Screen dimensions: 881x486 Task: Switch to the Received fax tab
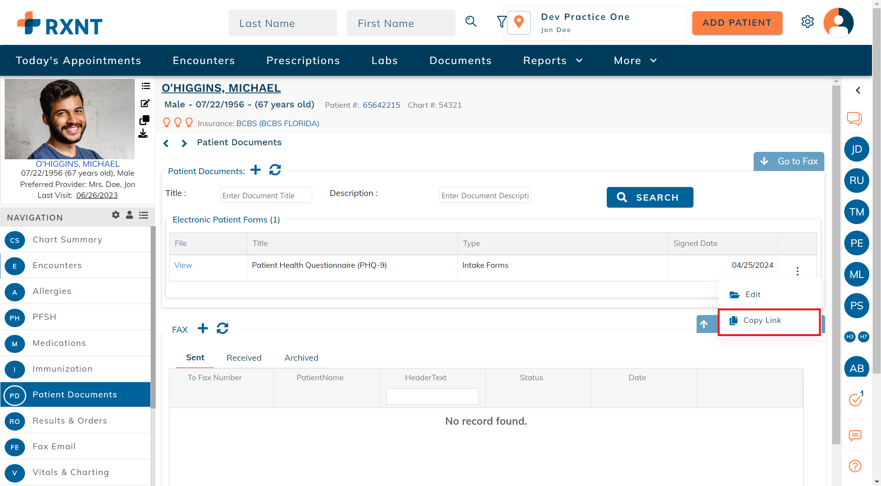click(x=244, y=358)
